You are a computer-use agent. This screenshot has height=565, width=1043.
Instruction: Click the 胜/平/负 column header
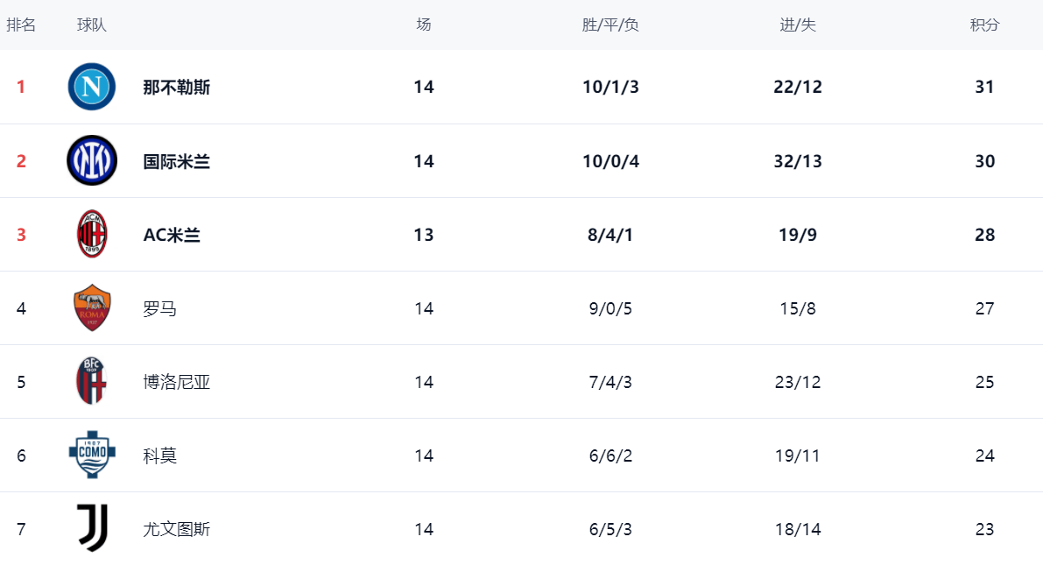point(610,25)
